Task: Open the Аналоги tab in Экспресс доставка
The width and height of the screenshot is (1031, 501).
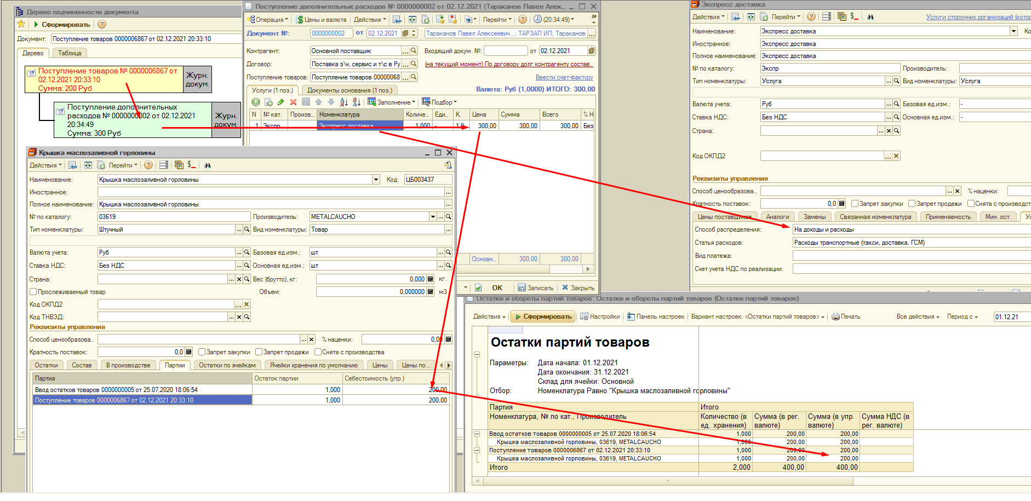Action: [777, 217]
